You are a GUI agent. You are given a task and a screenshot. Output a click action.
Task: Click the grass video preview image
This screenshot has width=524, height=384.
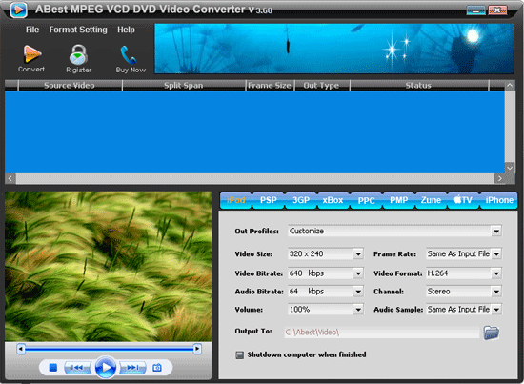coord(108,267)
